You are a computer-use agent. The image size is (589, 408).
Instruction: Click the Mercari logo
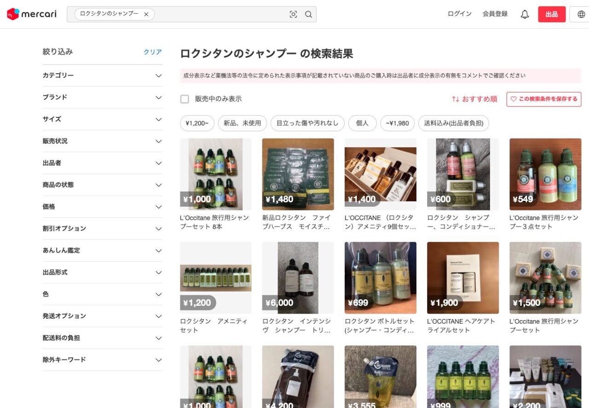[32, 14]
